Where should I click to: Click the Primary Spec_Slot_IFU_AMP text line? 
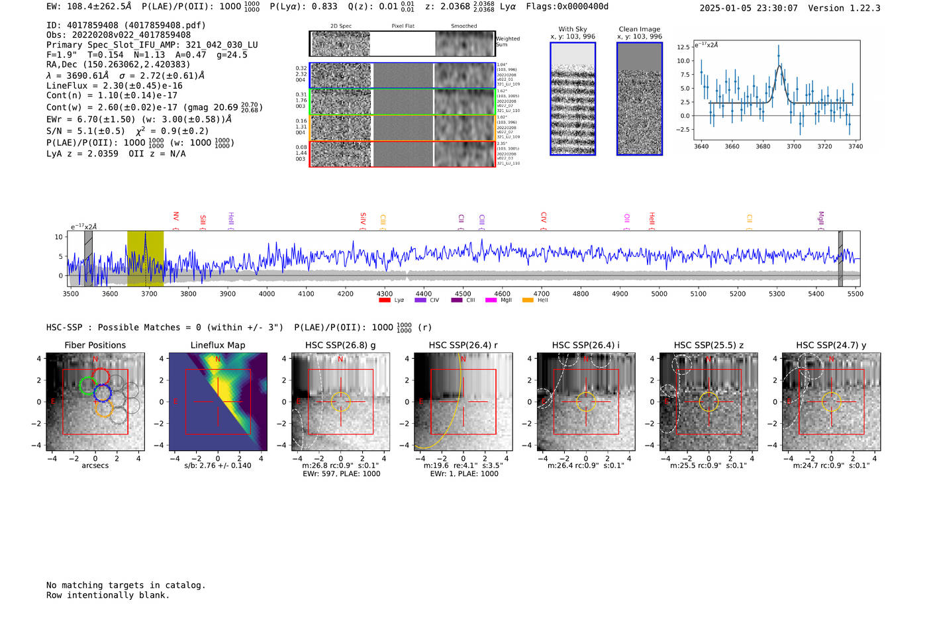click(x=152, y=45)
